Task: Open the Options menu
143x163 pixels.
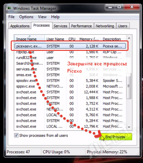Action: (x=26, y=17)
